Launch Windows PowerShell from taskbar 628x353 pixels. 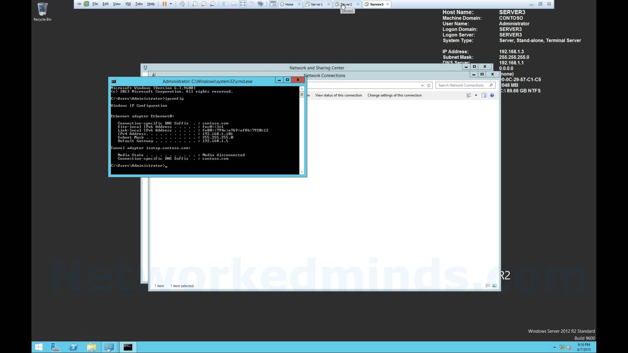click(x=74, y=347)
